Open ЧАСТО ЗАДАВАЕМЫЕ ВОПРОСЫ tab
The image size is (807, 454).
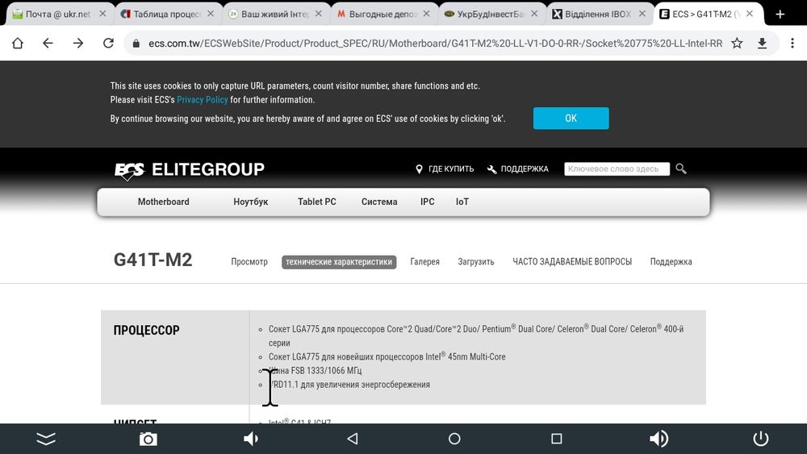pyautogui.click(x=572, y=262)
